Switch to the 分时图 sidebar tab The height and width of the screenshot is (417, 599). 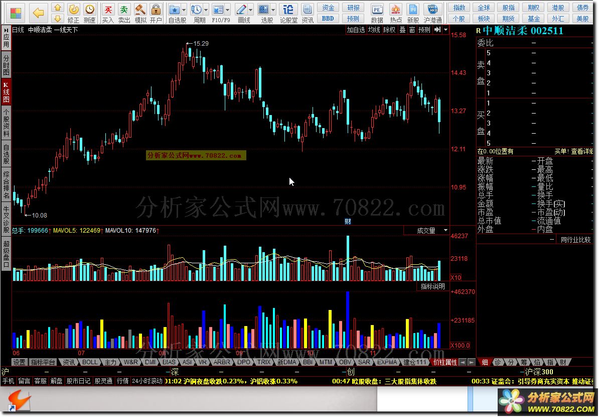point(6,65)
